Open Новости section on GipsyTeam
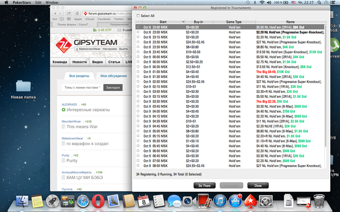This screenshot has height=212, width=340. [x=80, y=62]
